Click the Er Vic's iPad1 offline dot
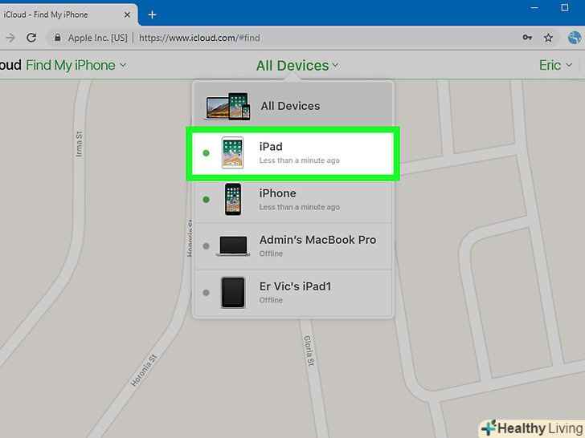 [x=206, y=293]
